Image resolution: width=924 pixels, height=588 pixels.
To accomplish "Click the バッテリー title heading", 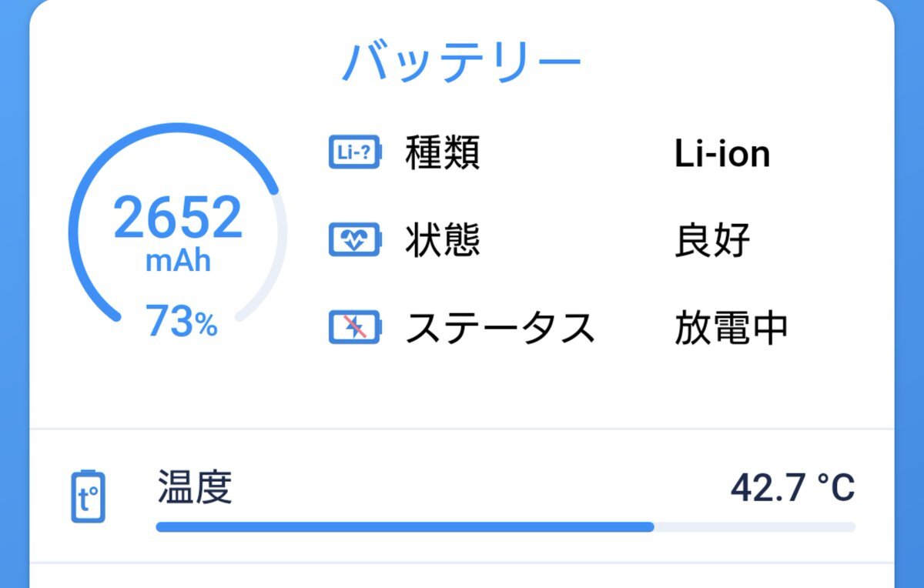I will [462, 62].
